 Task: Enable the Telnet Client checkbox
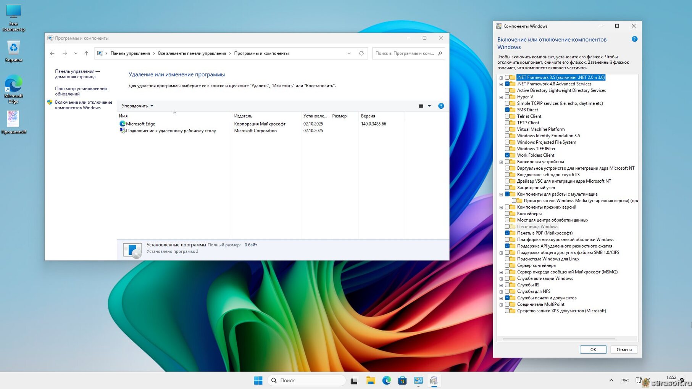tap(507, 116)
